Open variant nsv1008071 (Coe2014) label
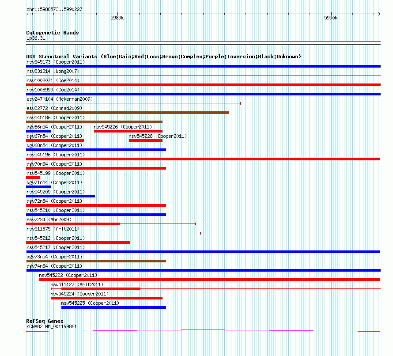 [x=53, y=80]
